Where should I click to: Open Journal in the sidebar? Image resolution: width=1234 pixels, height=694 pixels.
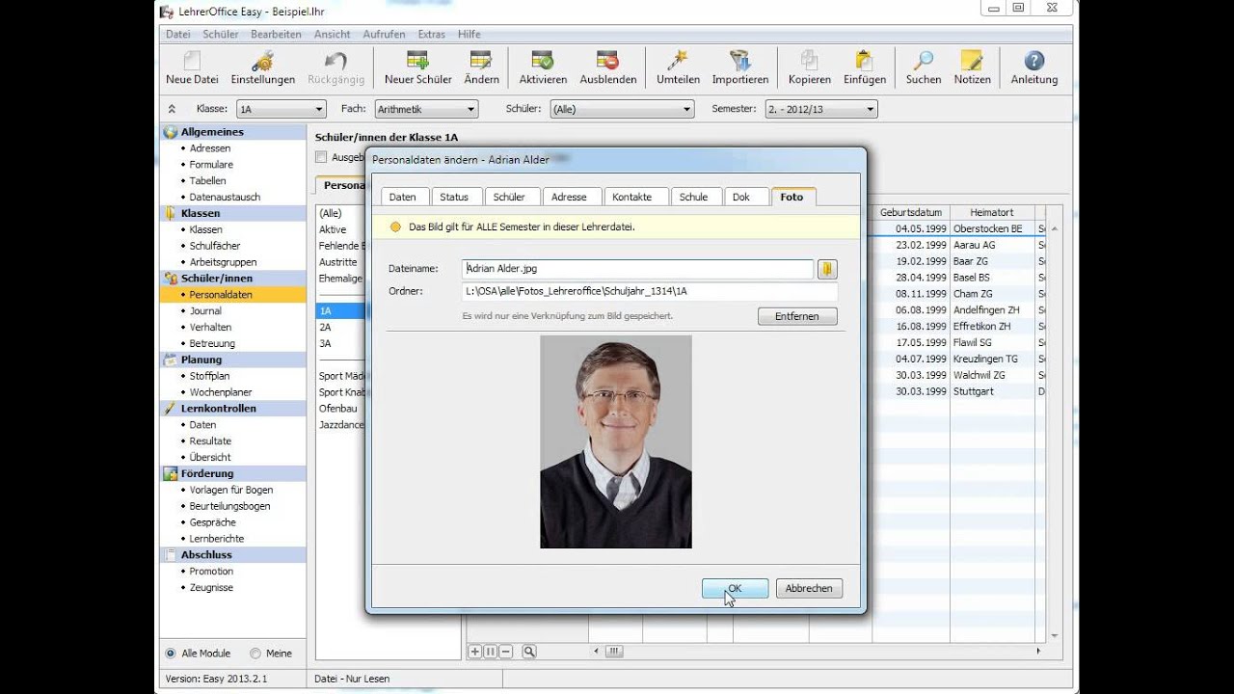[205, 311]
